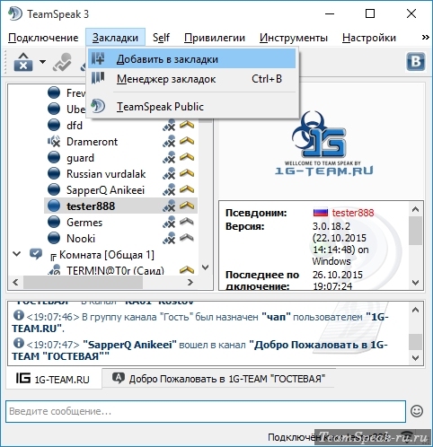Click gold badge in TERM!N@T0r row

[187, 270]
